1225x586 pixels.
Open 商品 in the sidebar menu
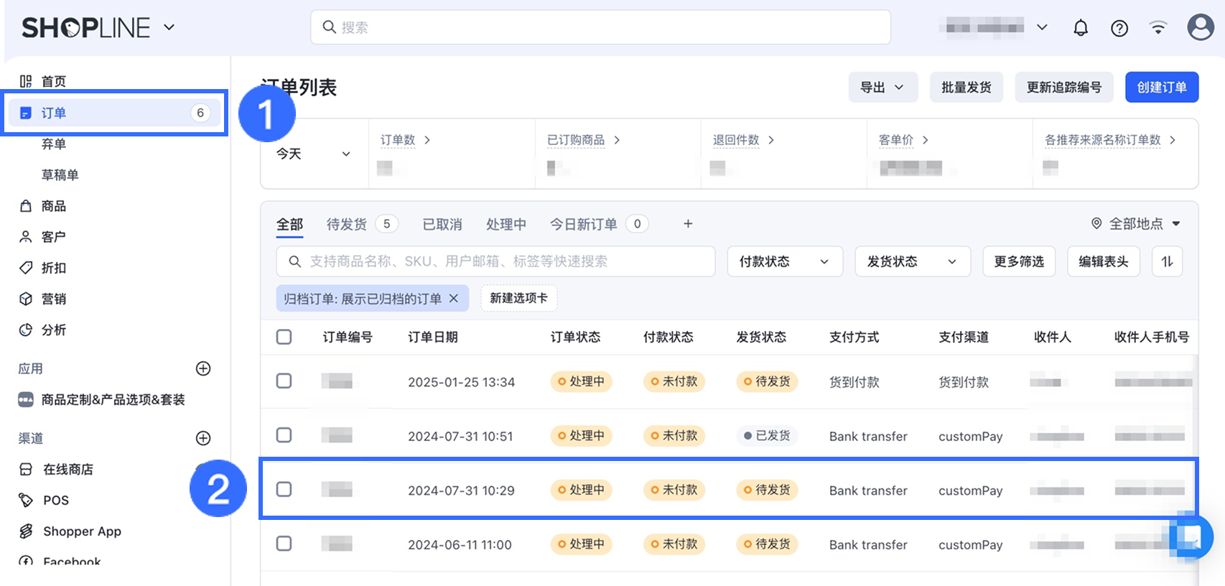pyautogui.click(x=53, y=206)
